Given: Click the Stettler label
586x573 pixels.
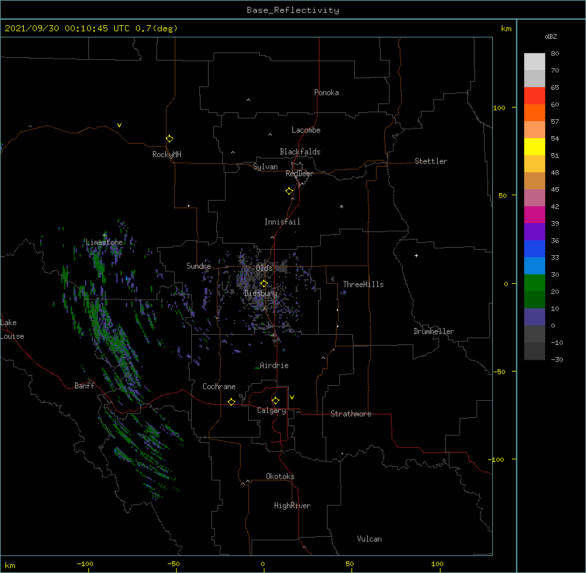Looking at the screenshot, I should pos(431,161).
